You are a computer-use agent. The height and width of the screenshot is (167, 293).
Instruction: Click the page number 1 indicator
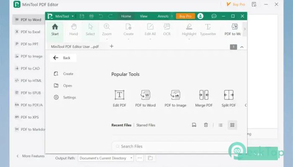[x=234, y=47]
